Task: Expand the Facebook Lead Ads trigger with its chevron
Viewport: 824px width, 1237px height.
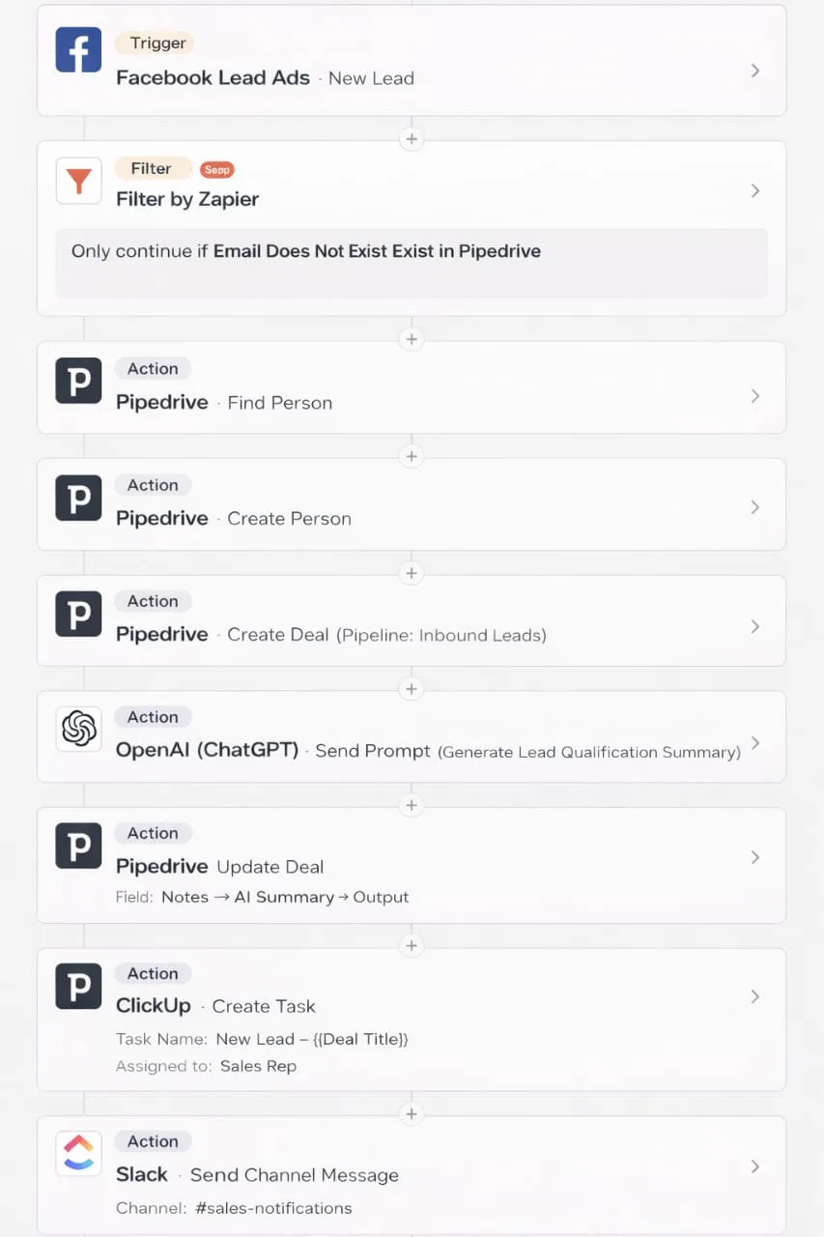Action: click(755, 70)
